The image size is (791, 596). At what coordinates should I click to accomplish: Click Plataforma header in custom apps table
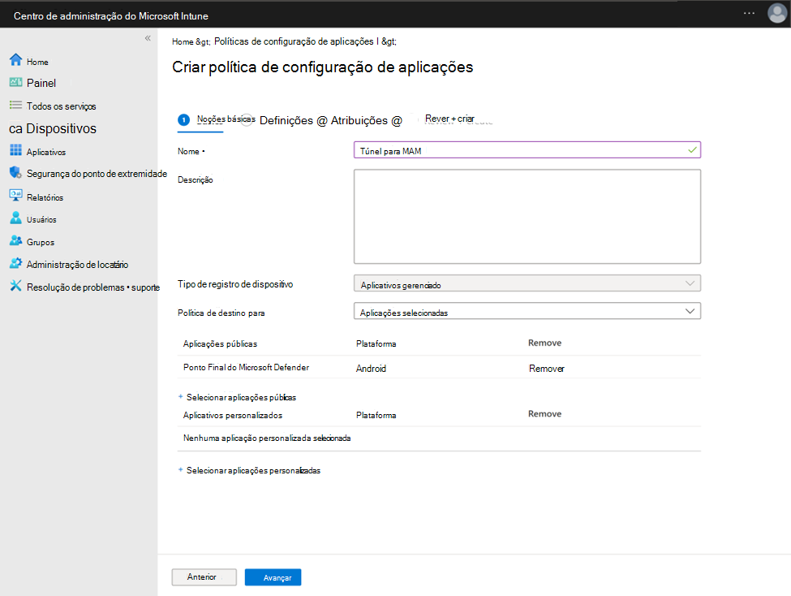[x=376, y=415]
